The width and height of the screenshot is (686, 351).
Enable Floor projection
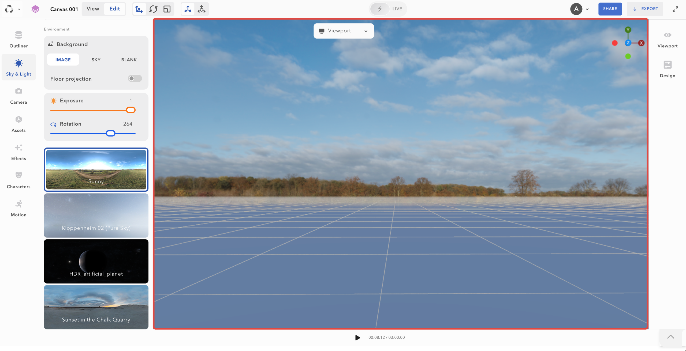[135, 78]
